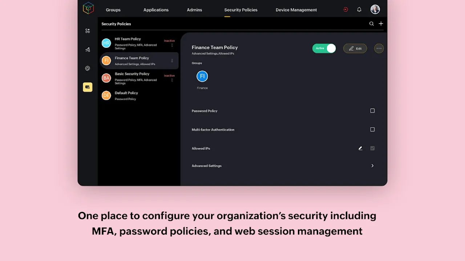
Task: Click the BA avatar circle in policy list
Action: click(106, 78)
